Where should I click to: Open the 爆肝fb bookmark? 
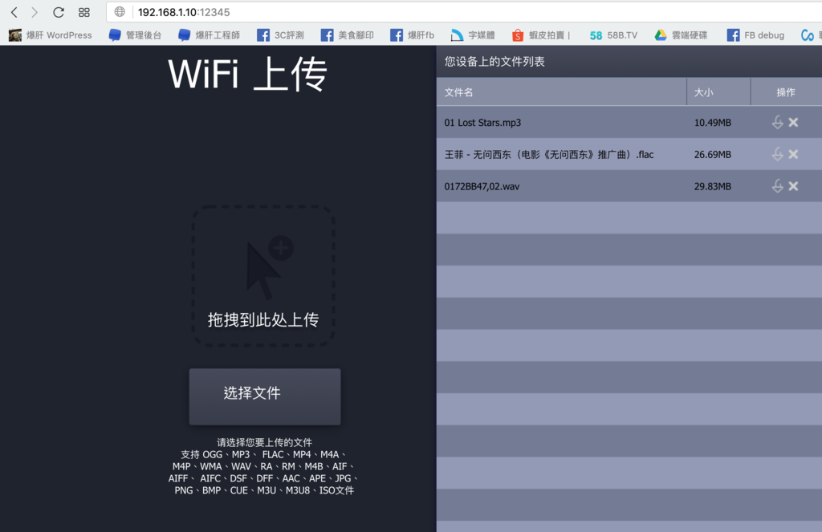coord(412,35)
